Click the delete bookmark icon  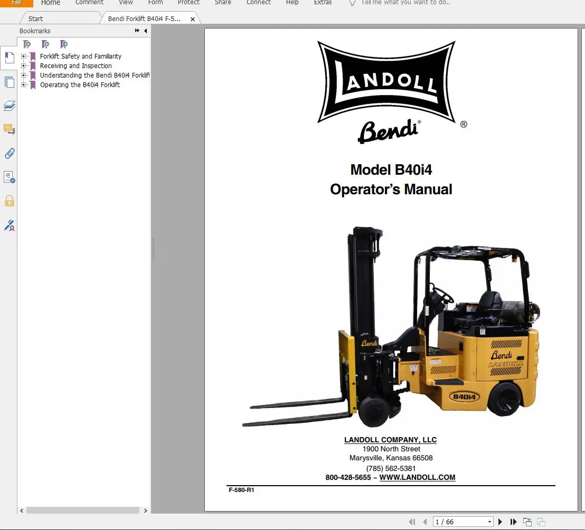pos(27,44)
